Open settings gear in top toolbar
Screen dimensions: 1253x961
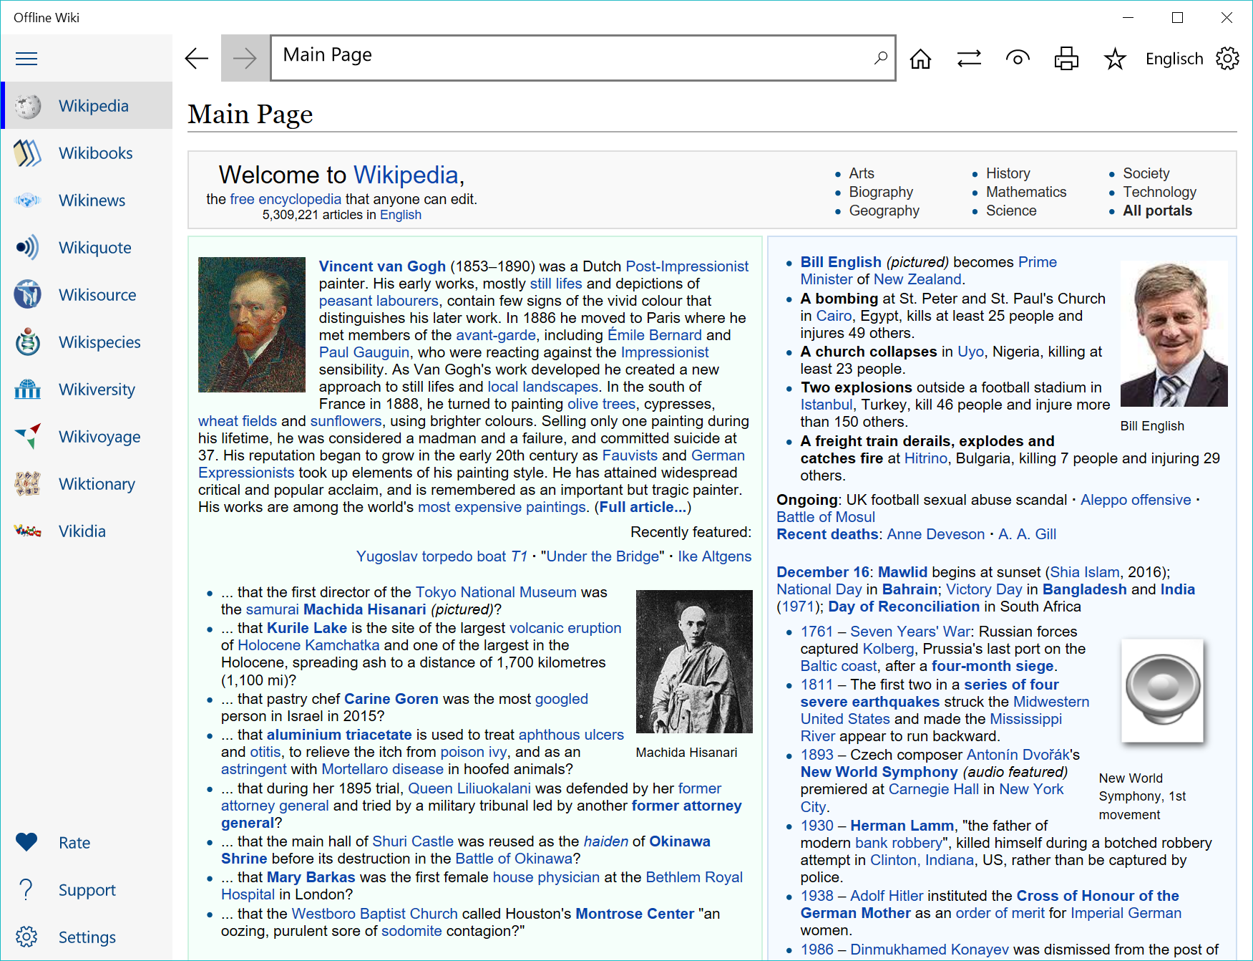coord(1227,59)
